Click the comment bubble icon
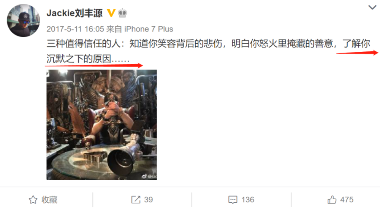Image resolution: width=380 pixels, height=208 pixels. pos(233,200)
